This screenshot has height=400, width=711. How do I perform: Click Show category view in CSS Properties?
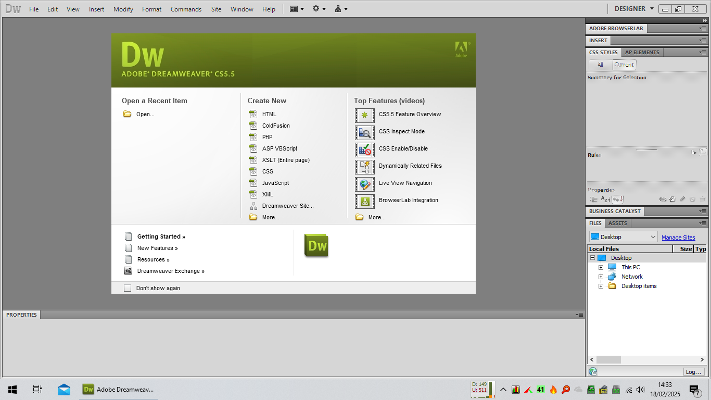tap(594, 199)
